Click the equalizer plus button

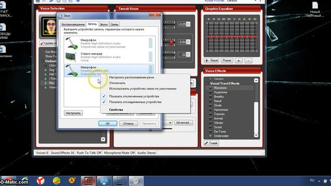coord(238,61)
